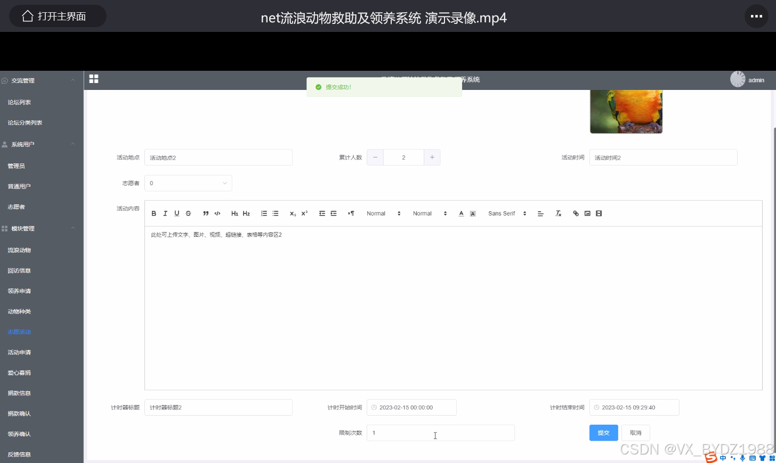Viewport: 776px width, 463px height.
Task: Click the 取消 cancel button
Action: click(x=635, y=433)
